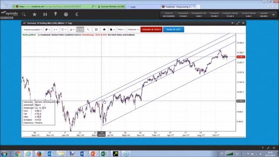Click the fit-to-screen expand arrows icon
Image resolution: width=279 pixels, height=157 pixels.
[96, 30]
